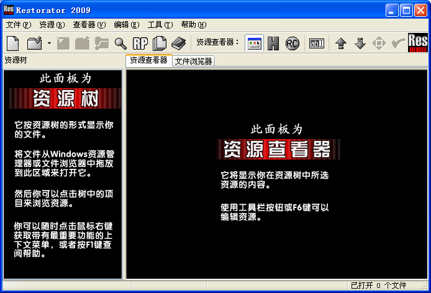
Task: Switch to RC text view mode
Action: tap(292, 43)
